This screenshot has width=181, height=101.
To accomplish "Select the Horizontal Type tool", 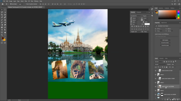I will [x=2, y=30].
